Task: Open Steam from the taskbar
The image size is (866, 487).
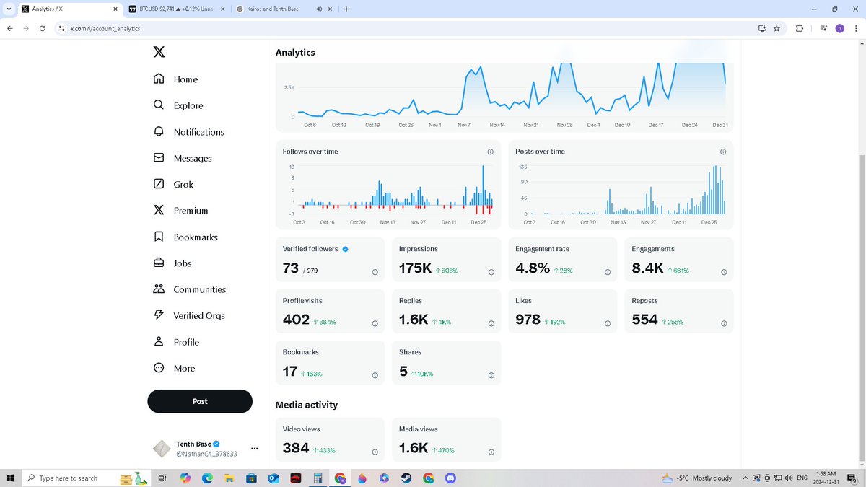Action: pos(406,478)
